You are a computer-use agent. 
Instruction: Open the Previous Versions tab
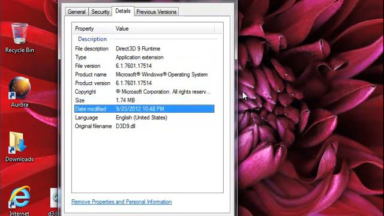point(156,12)
